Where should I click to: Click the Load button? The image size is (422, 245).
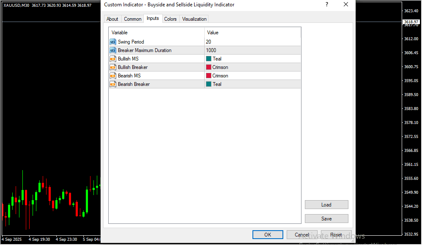click(326, 205)
